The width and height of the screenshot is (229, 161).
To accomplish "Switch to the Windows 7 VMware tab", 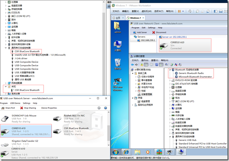I will [x=135, y=18].
